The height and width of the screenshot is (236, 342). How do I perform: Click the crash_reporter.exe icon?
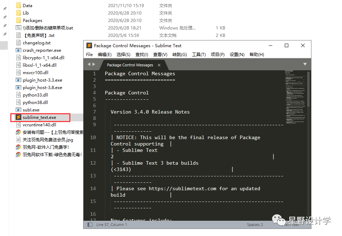(18, 50)
